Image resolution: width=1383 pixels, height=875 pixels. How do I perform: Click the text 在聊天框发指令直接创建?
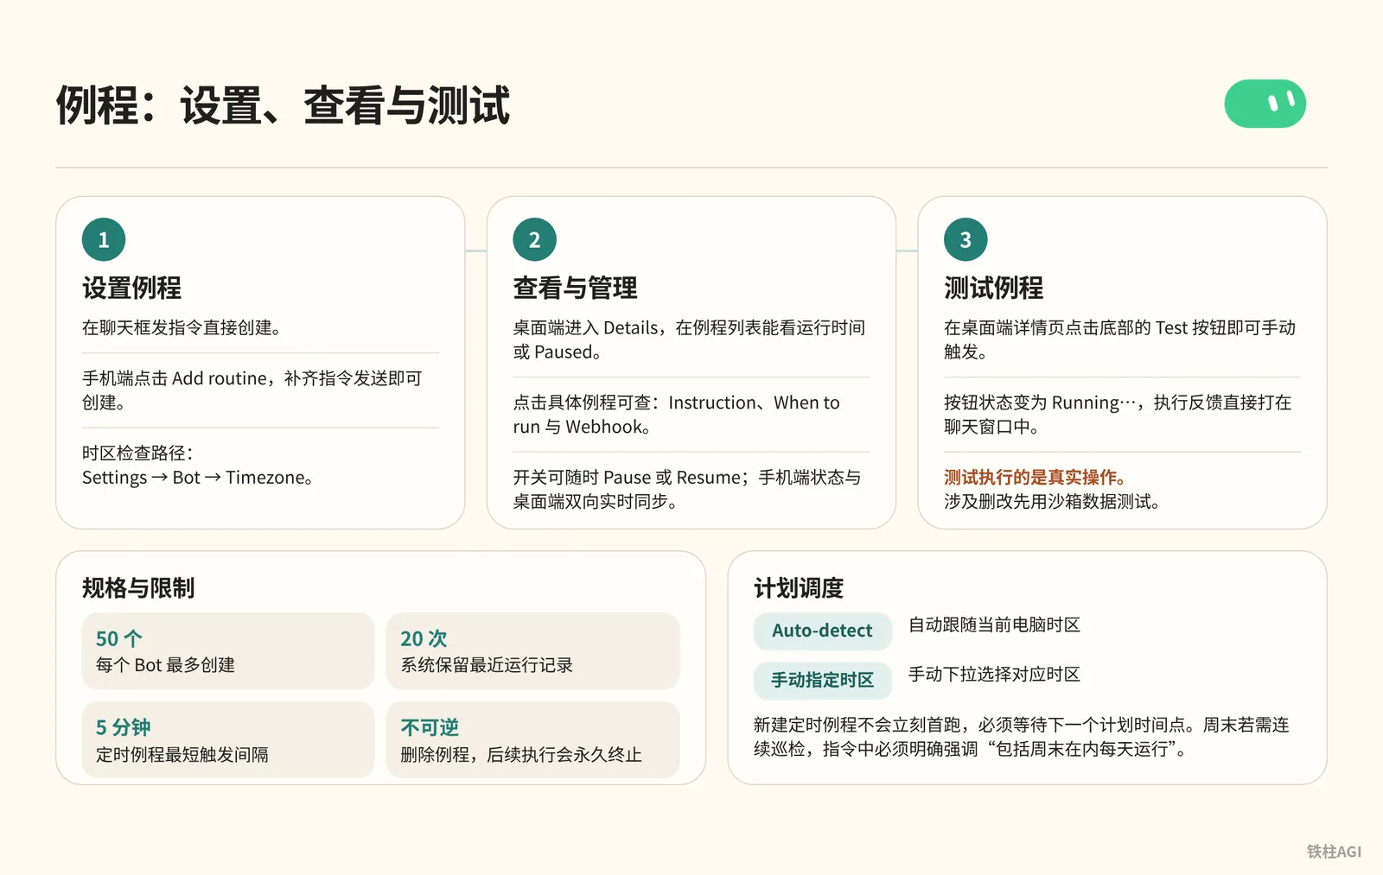182,328
